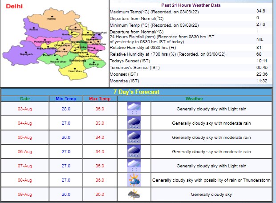Click the Punjabi Bagh area on the map

click(x=42, y=42)
